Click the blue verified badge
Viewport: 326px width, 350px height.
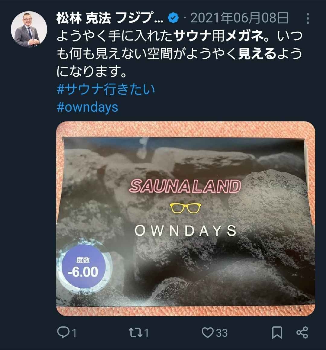(x=173, y=18)
